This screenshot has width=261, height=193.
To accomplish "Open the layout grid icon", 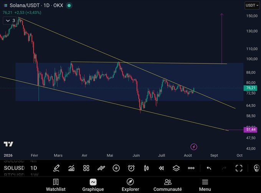I will click(86, 168).
